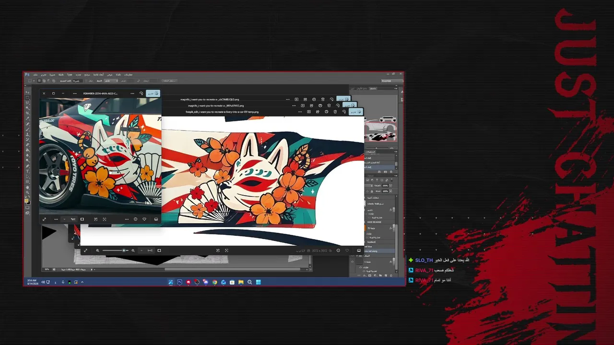This screenshot has width=614, height=345.
Task: Show file info for the freepik_edit photo
Action: [x=338, y=250]
